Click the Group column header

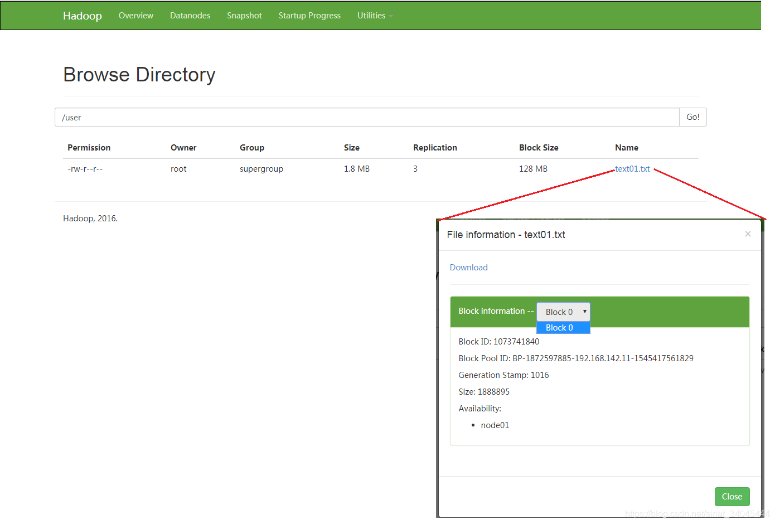point(252,148)
